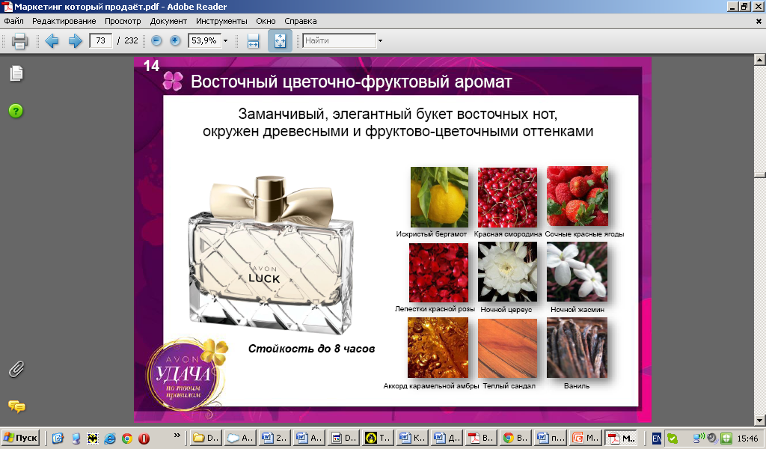Switch to the yellow-icon T.. taskbar button

click(378, 438)
